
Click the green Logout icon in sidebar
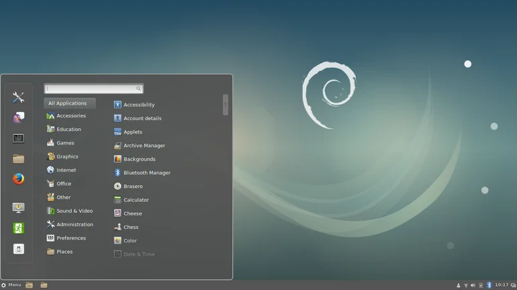pyautogui.click(x=18, y=228)
